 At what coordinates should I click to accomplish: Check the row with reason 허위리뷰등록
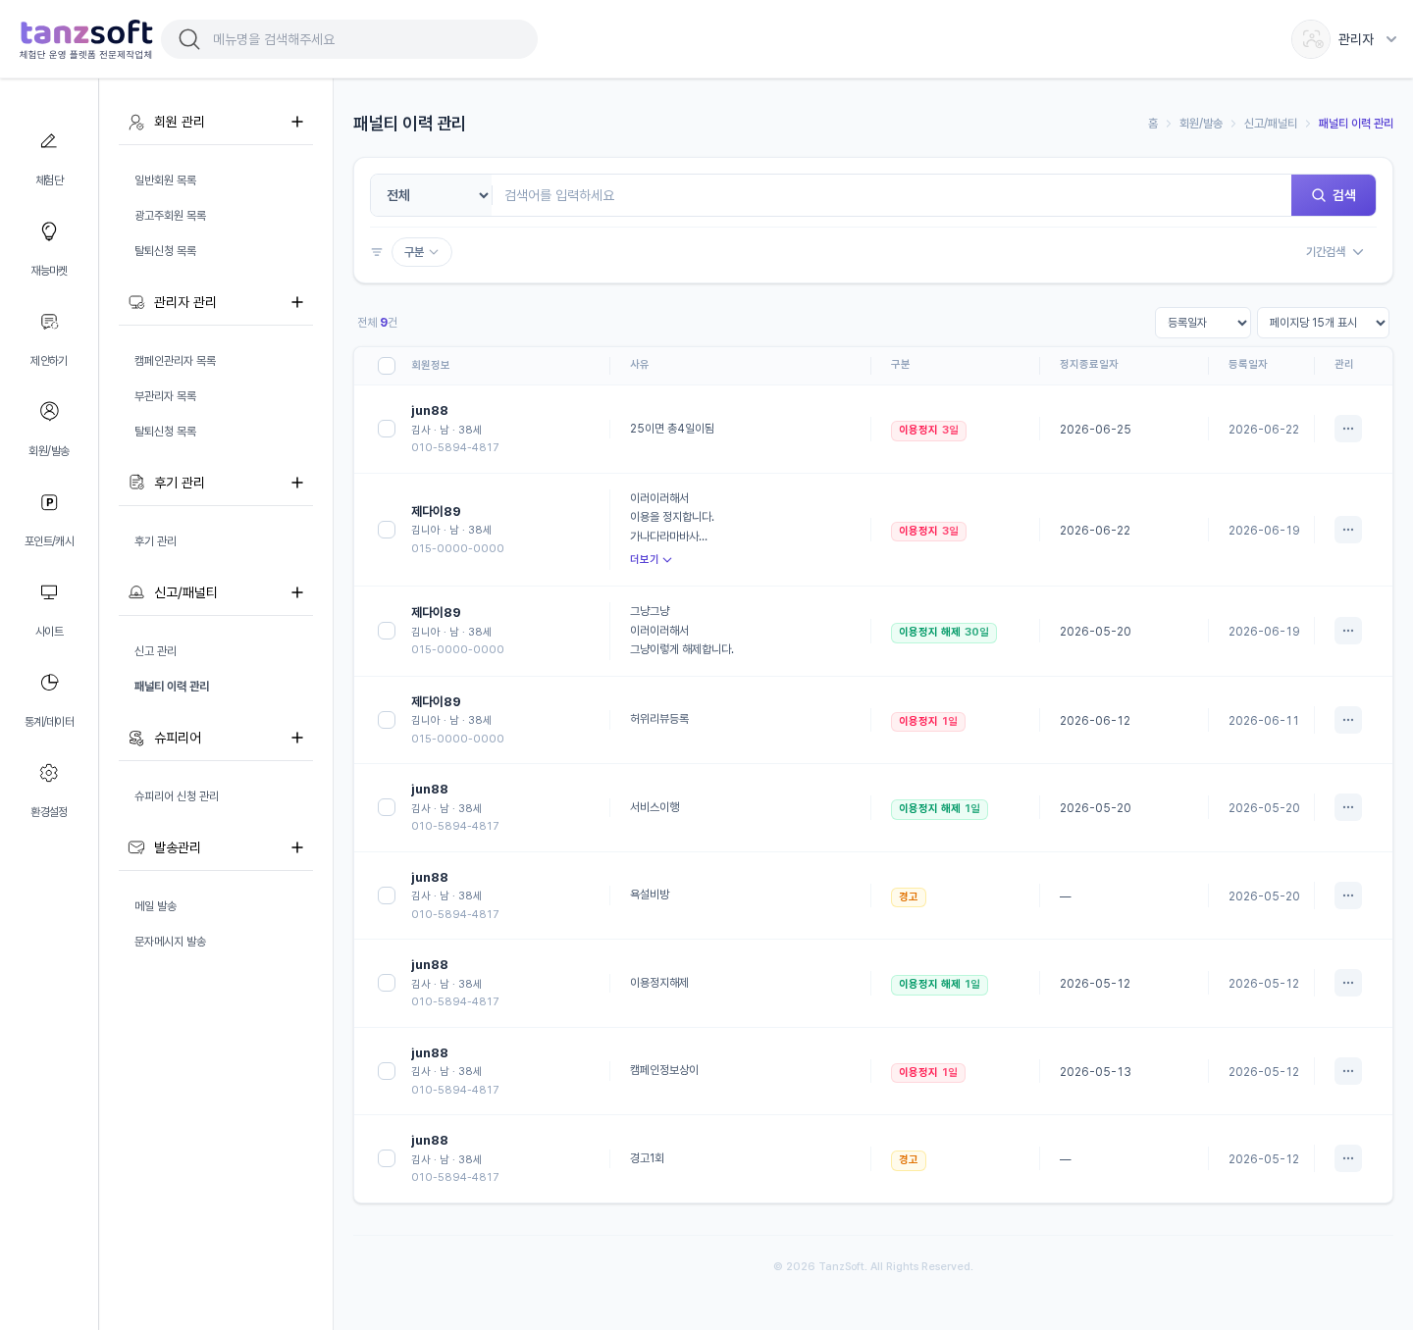387,720
